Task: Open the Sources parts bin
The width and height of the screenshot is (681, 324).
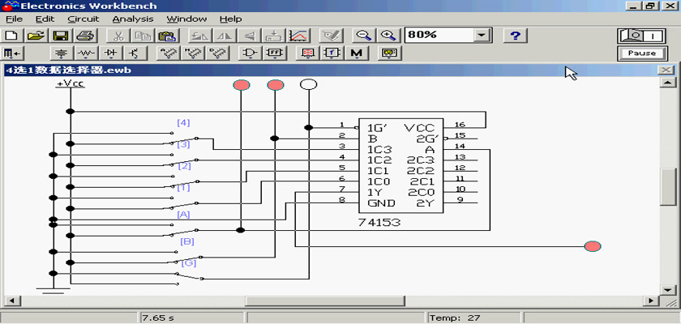Action: point(62,53)
